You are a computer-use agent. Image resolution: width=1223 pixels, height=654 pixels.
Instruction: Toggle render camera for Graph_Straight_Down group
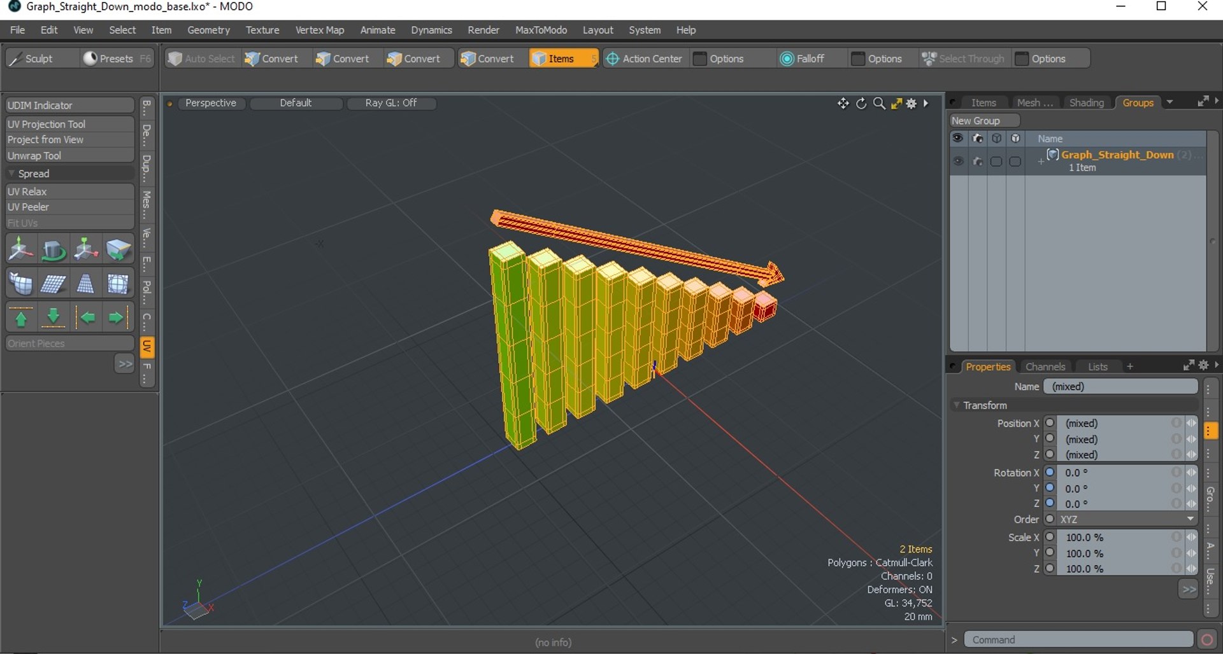(x=977, y=162)
